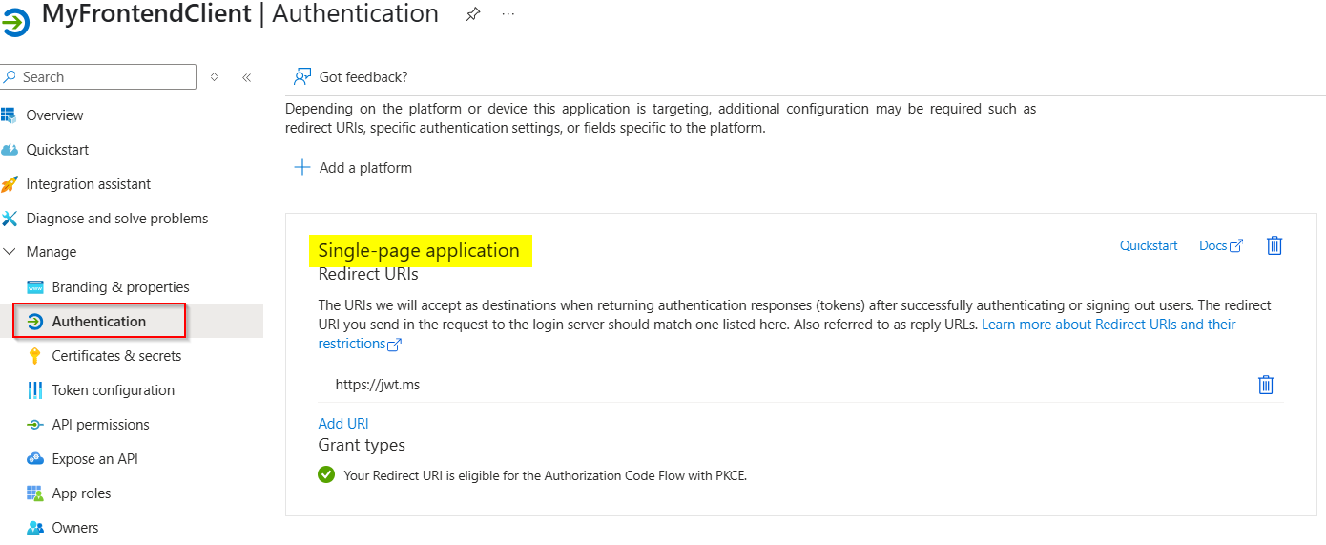The height and width of the screenshot is (545, 1326).
Task: Open Quickstart in the sidebar
Action: (57, 150)
